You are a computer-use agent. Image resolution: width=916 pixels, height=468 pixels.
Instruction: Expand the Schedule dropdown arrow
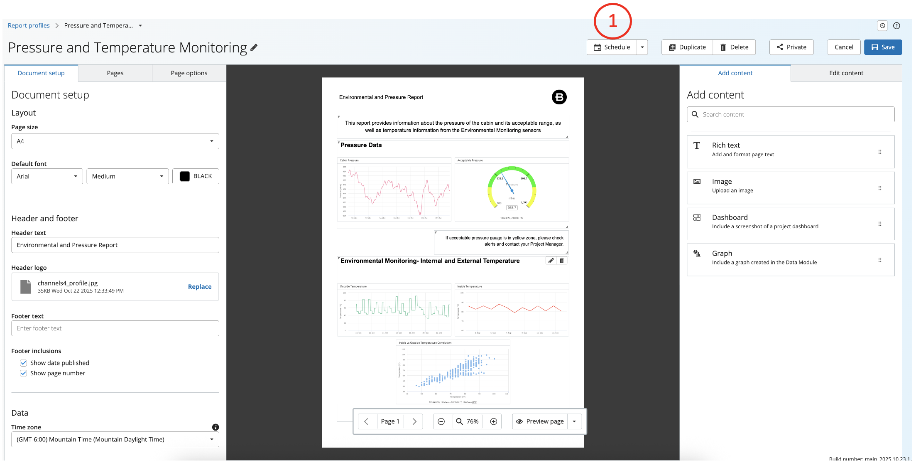point(642,47)
